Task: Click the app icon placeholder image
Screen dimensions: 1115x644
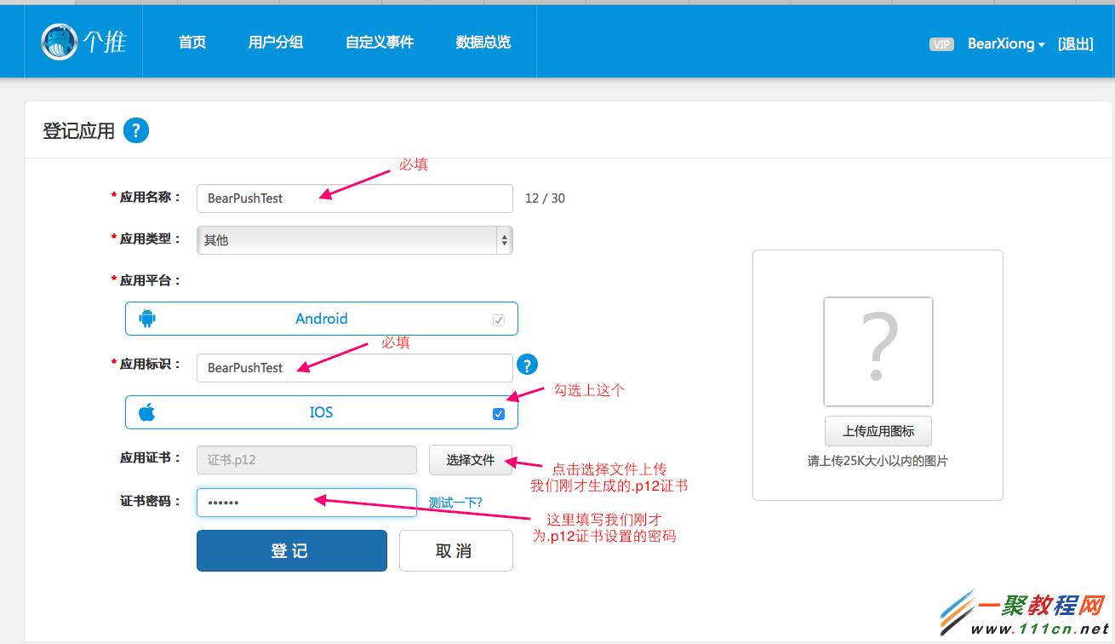Action: 878,351
